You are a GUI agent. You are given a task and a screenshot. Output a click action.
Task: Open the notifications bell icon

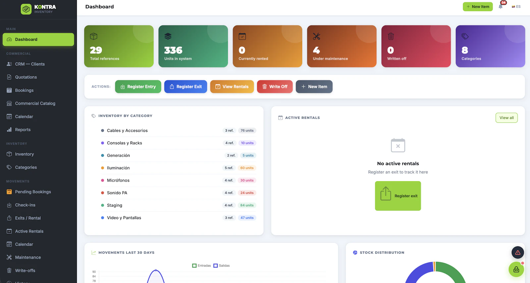click(501, 7)
